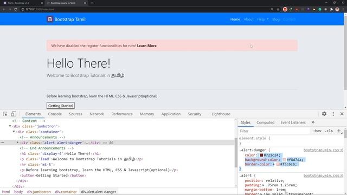The width and height of the screenshot is (347, 195).
Task: Open the Application tab
Action: (171, 114)
